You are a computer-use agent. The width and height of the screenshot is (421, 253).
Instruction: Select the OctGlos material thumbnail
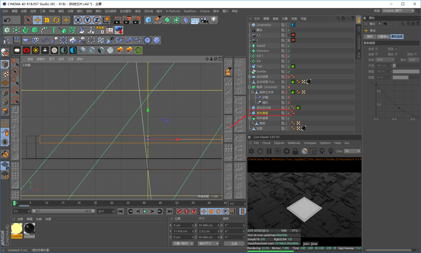29,230
